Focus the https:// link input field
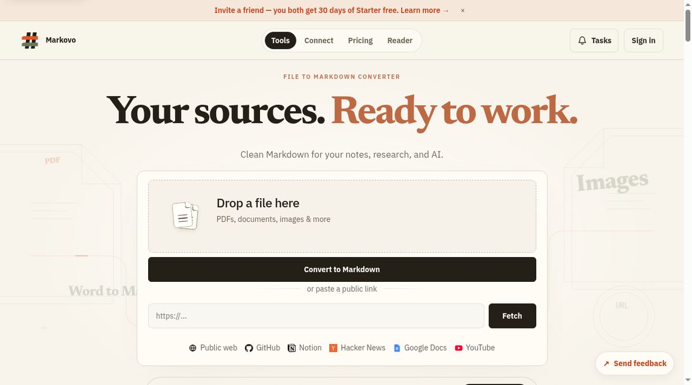 (316, 316)
